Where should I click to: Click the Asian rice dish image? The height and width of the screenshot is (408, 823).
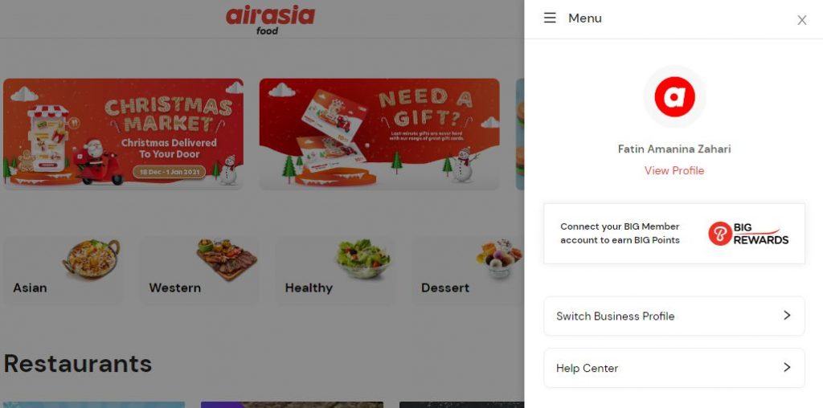pos(92,258)
